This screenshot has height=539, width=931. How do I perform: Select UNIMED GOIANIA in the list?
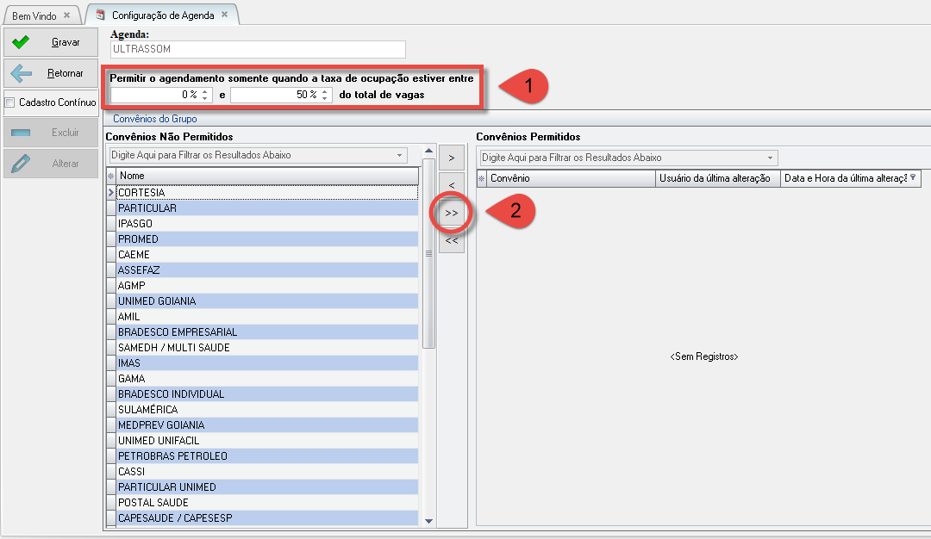coord(157,301)
